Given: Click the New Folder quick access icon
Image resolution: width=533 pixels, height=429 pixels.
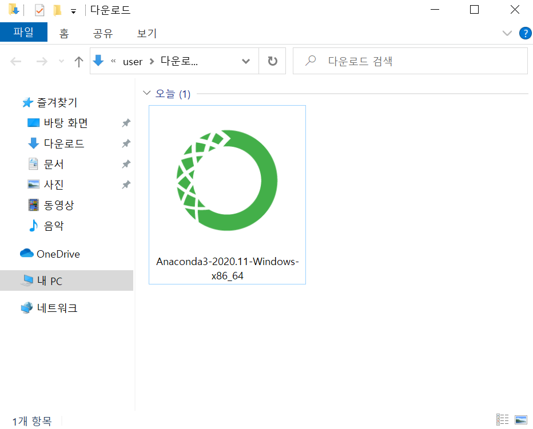Looking at the screenshot, I should tap(57, 10).
